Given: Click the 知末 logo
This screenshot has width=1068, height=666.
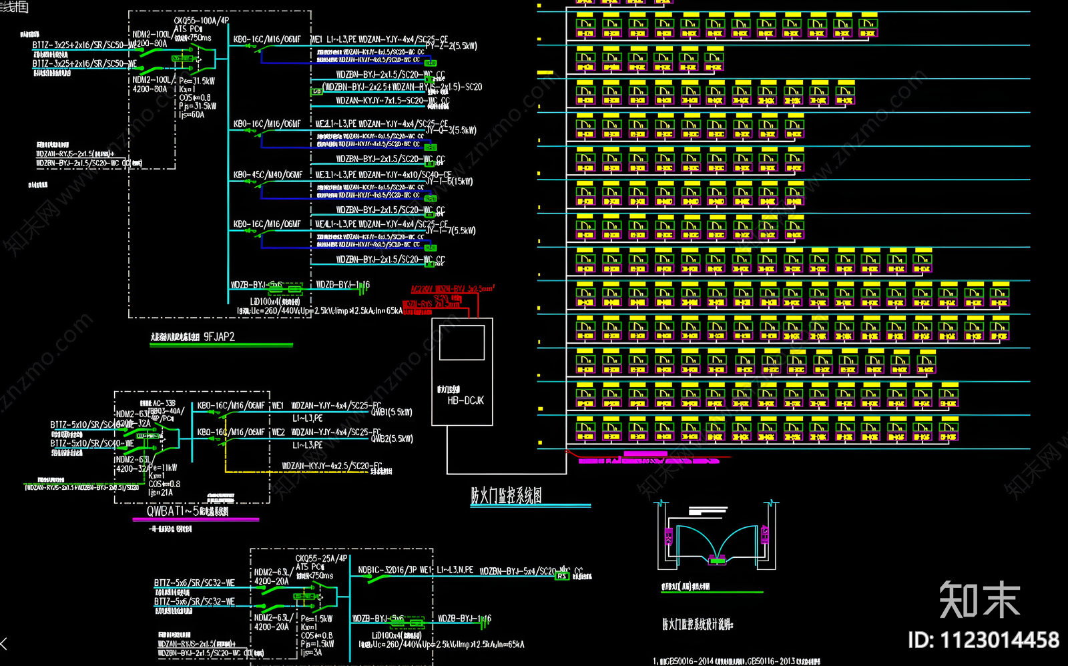Looking at the screenshot, I should pos(980,599).
